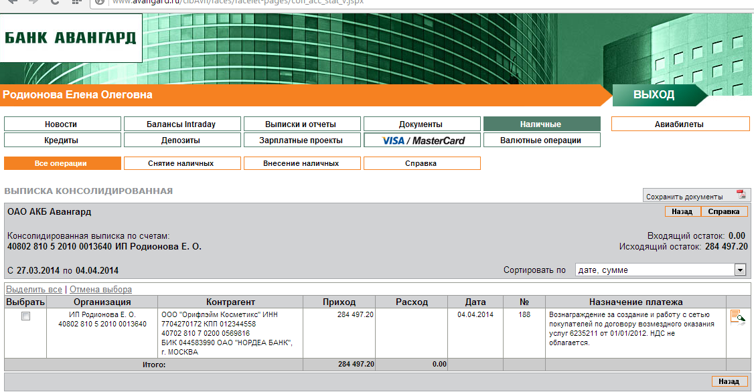Click the PDF icon beside Сохранить документы
The image size is (754, 392).
[741, 195]
